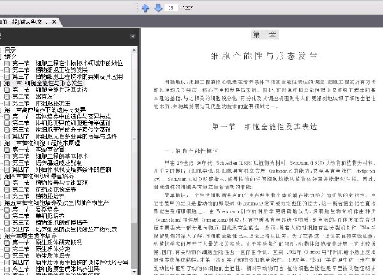The image size is (383, 275).
Task: Open bookmark 离体培养中的遗传与变异特点
Action: (61, 116)
